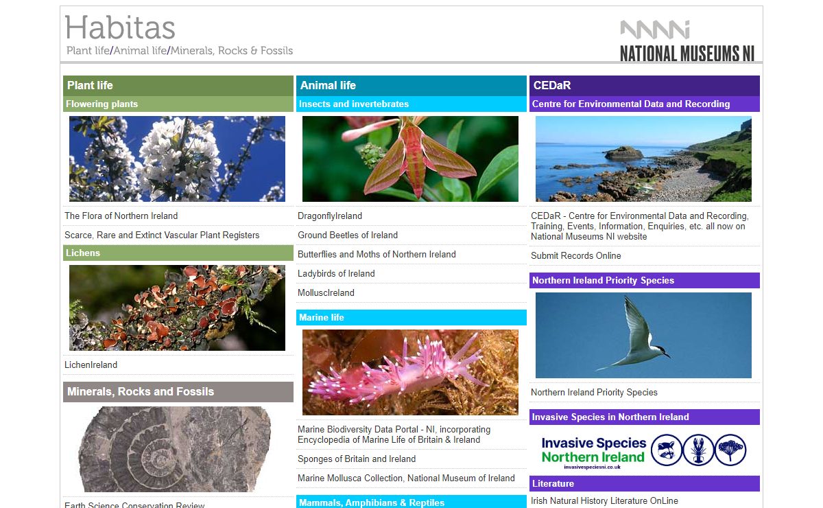Open the Minerals, Rocks and Fossils header
This screenshot has height=508, width=823.
tap(178, 392)
